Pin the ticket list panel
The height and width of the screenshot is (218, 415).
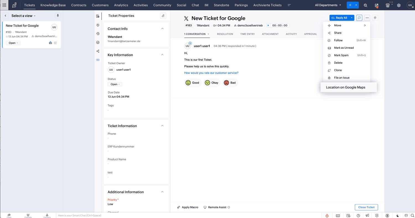pos(58,16)
